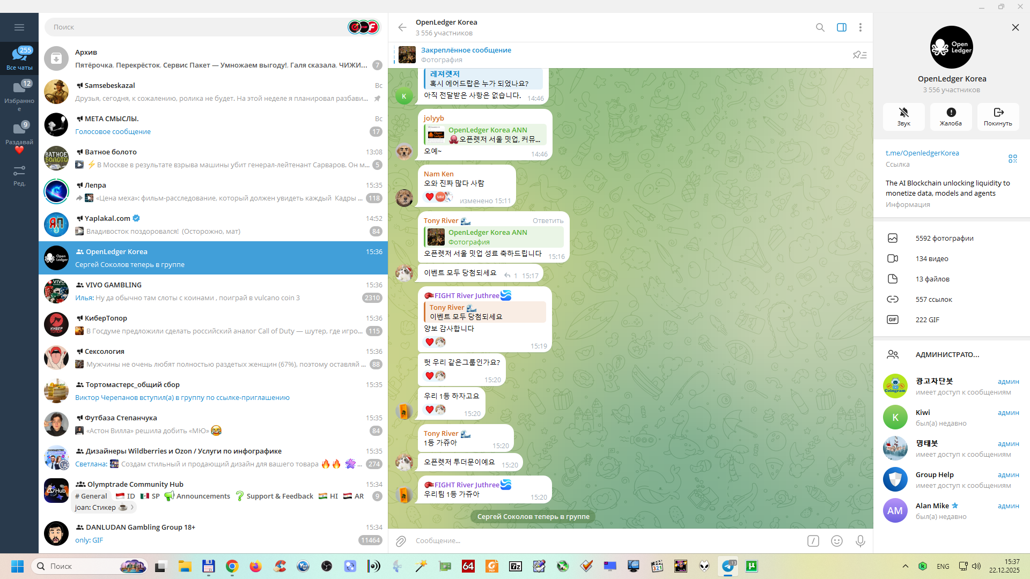The width and height of the screenshot is (1030, 579).
Task: Click the pinned messages list icon
Action: [x=859, y=55]
